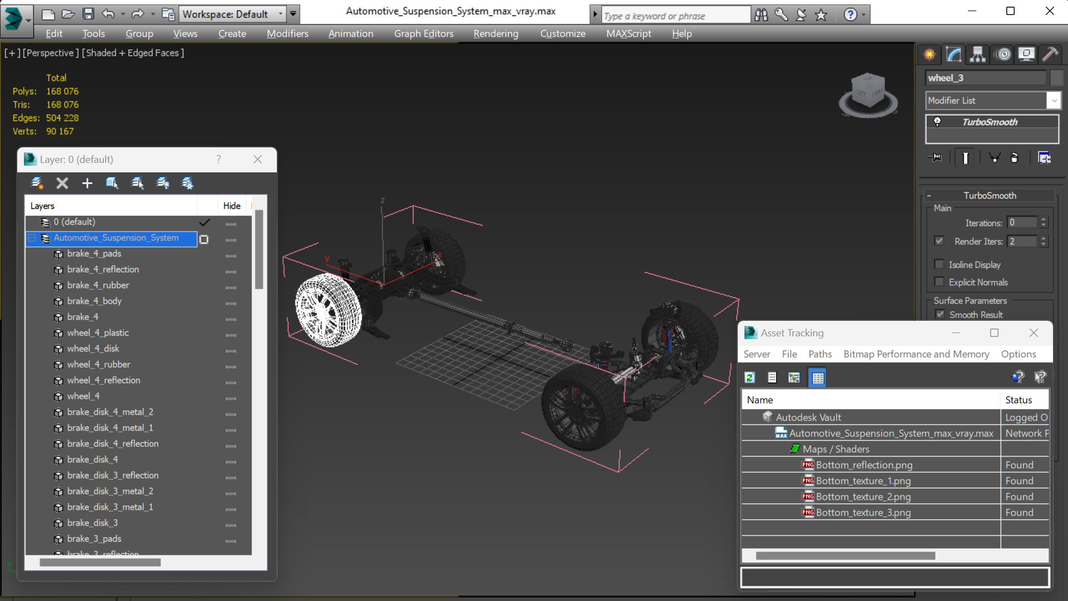Click Layer dialog help question mark
Screen dimensions: 1068x601
[218, 160]
